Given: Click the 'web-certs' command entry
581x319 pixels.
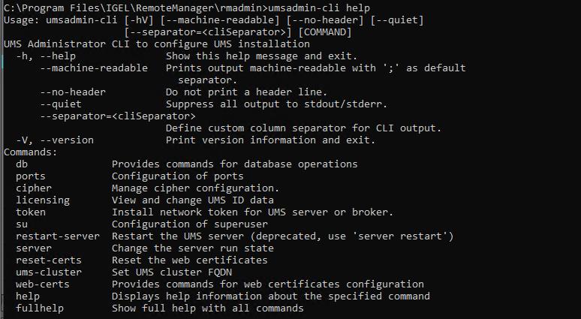Looking at the screenshot, I should point(43,284).
